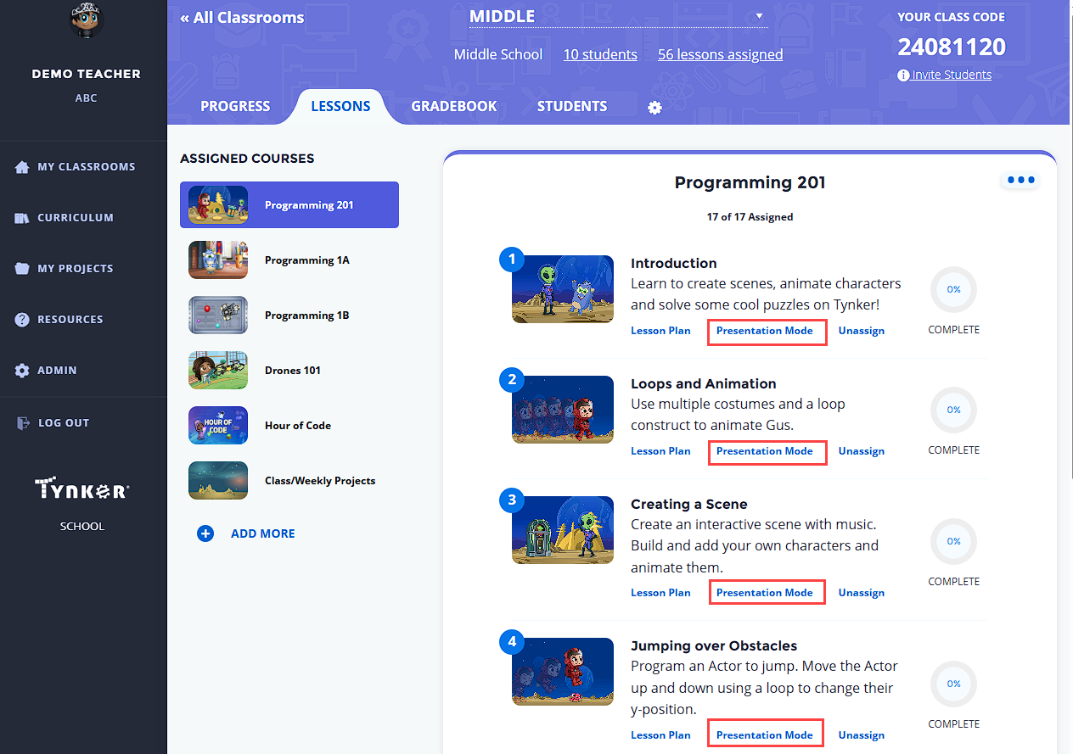1073x754 pixels.
Task: Click lesson number 1 badge
Action: click(512, 260)
